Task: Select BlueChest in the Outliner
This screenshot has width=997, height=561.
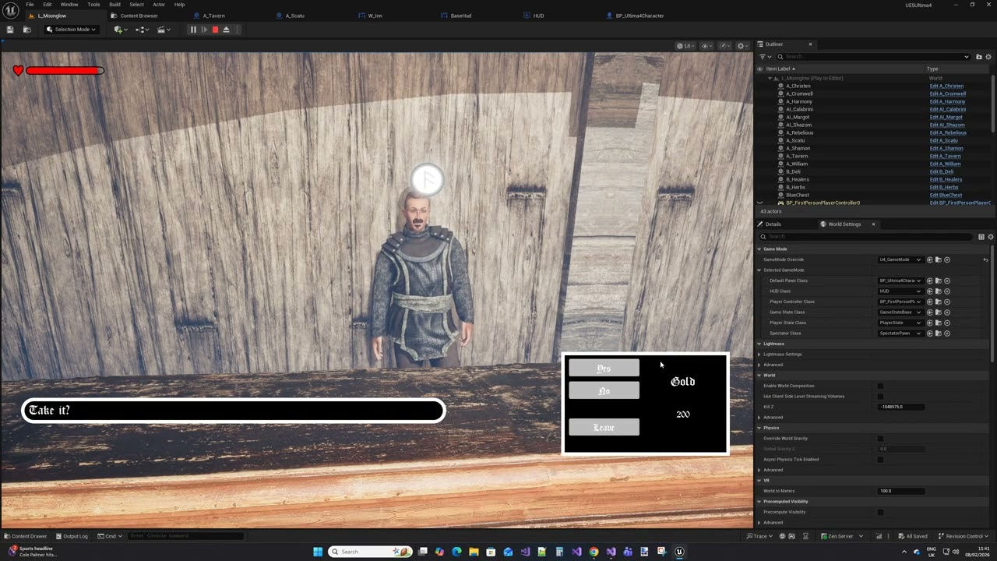Action: 798,195
